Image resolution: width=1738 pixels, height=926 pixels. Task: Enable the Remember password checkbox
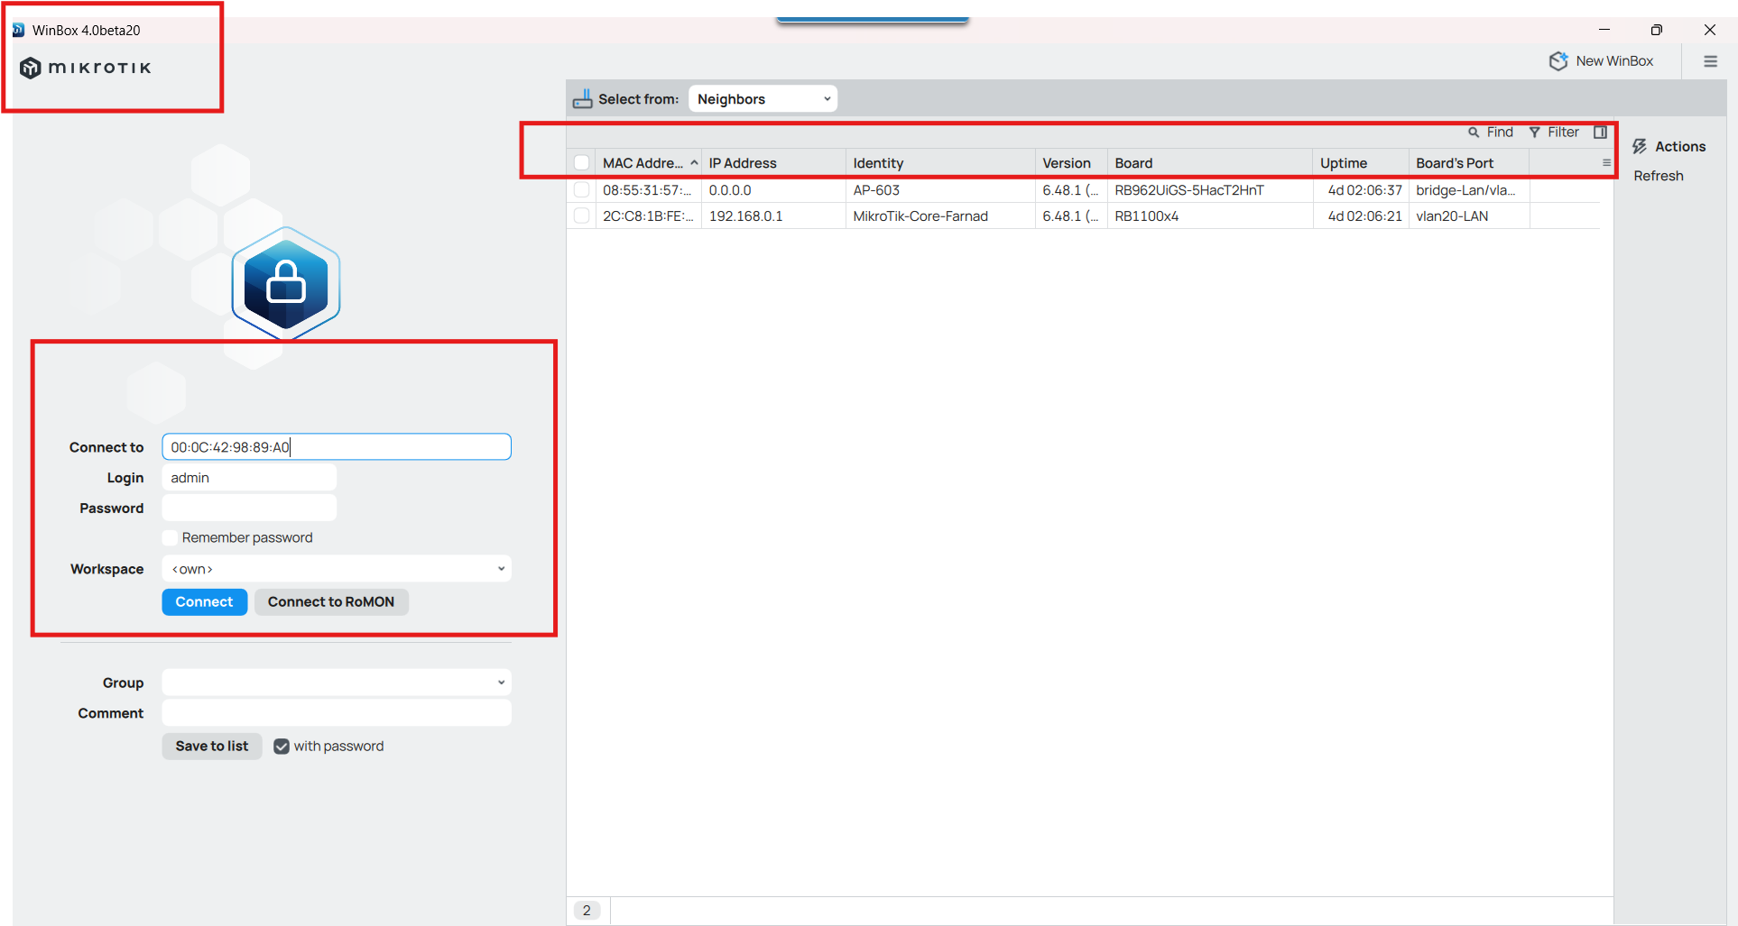click(x=170, y=537)
